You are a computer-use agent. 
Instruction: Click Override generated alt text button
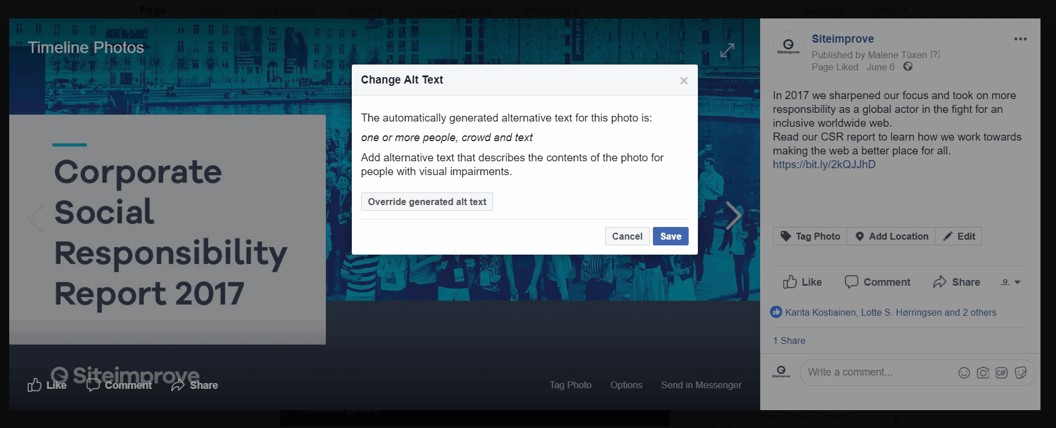coord(427,202)
